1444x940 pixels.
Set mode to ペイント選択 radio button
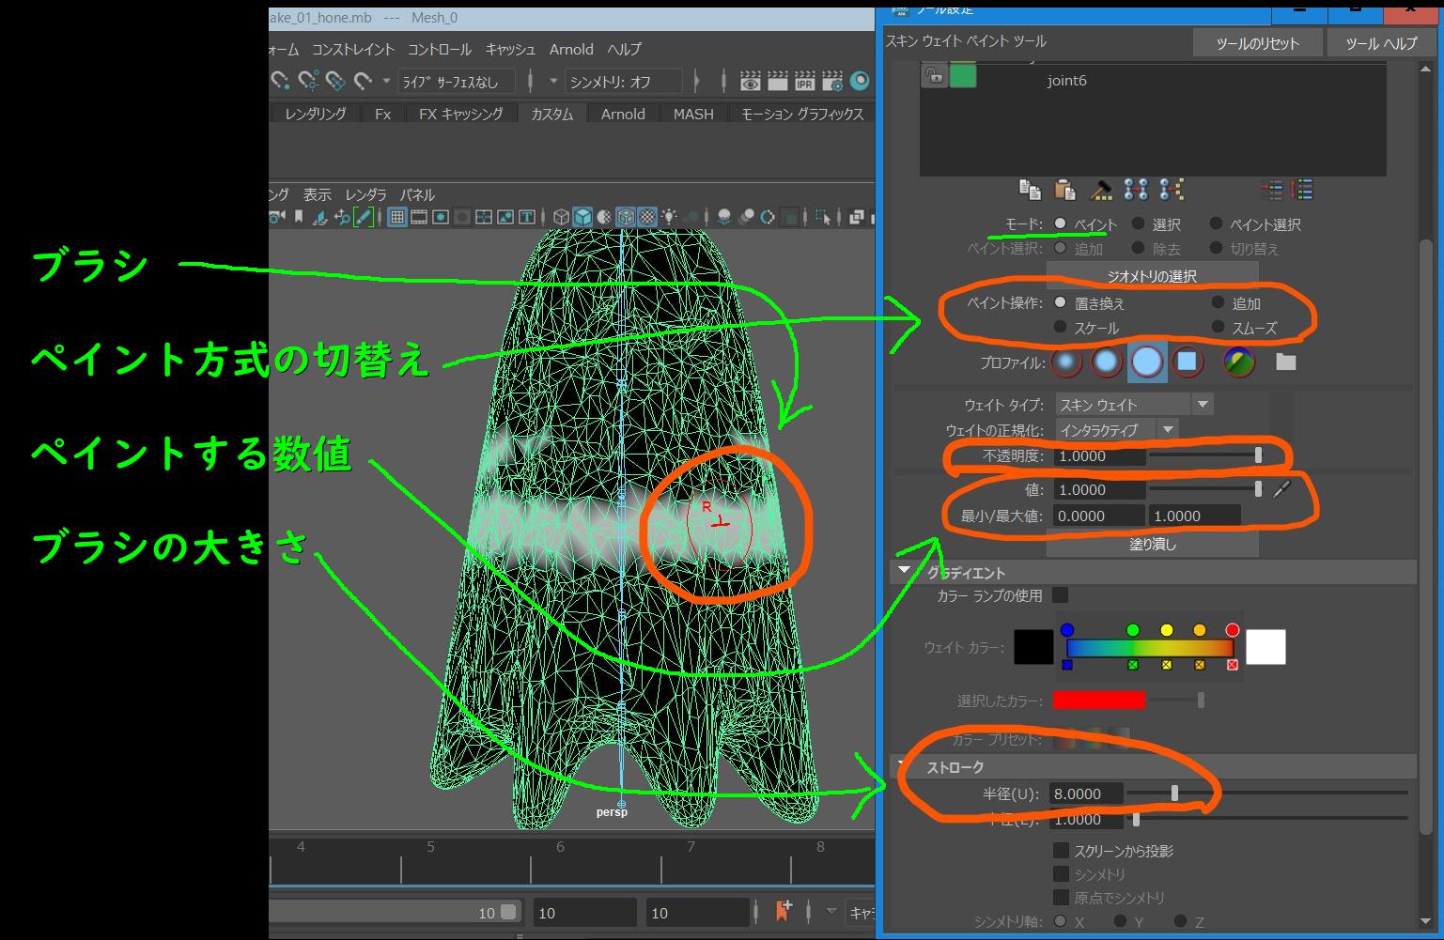1216,223
